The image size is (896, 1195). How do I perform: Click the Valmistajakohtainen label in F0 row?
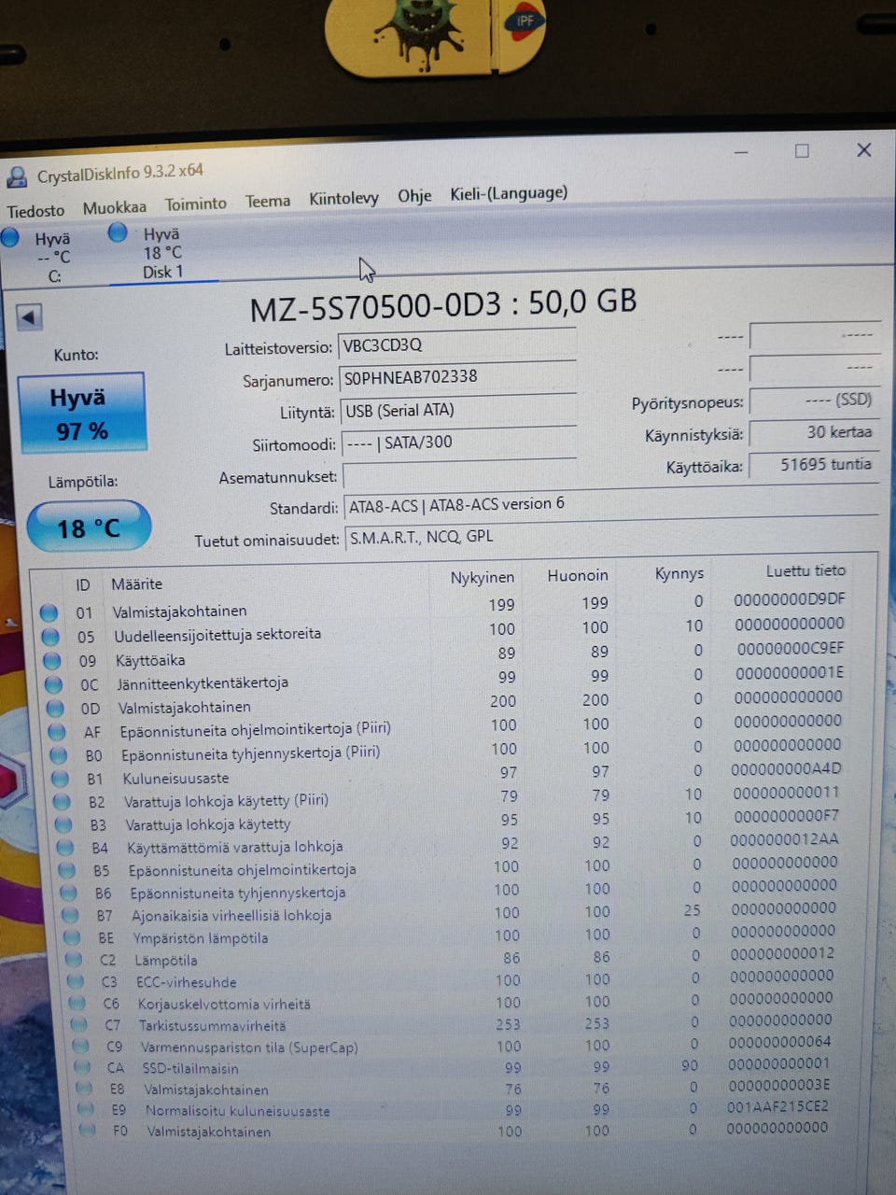tap(209, 1132)
